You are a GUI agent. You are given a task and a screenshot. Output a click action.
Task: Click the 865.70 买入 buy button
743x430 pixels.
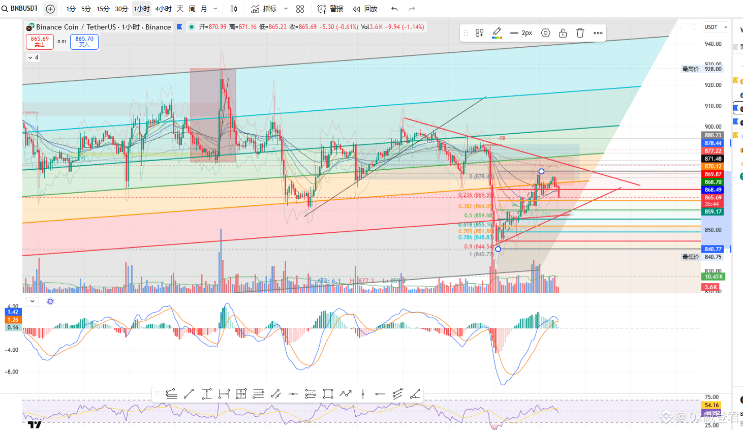tap(84, 42)
